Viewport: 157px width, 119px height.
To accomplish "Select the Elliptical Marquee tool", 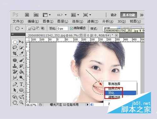I will click(x=15, y=42).
